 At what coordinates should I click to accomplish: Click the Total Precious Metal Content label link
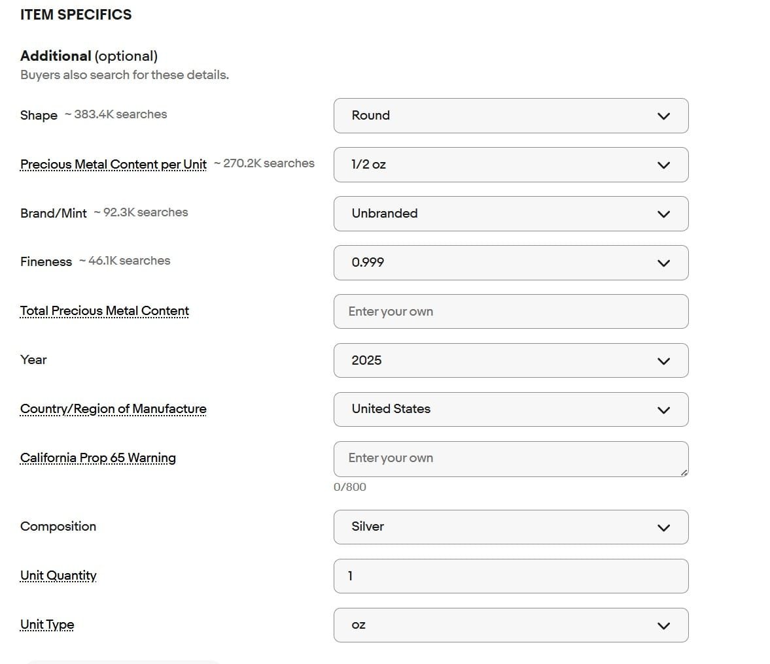click(x=105, y=311)
